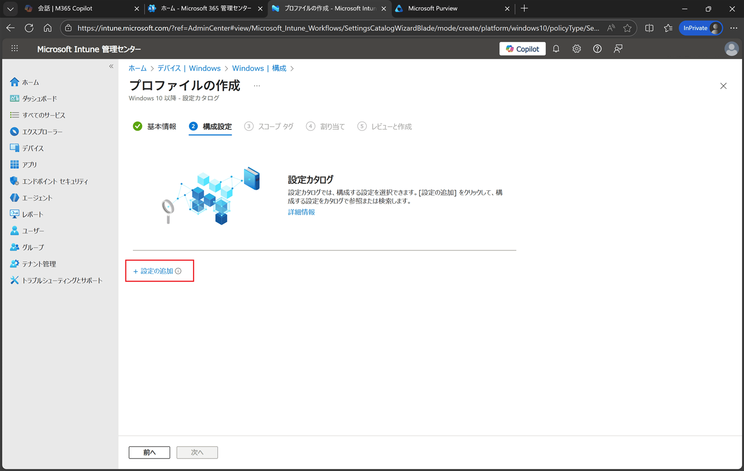The image size is (744, 471).
Task: Open the notifications bell icon
Action: [556, 49]
